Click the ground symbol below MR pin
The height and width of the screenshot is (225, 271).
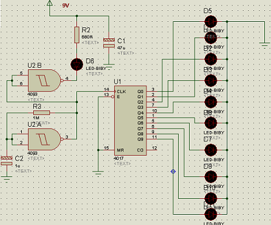click(98, 173)
